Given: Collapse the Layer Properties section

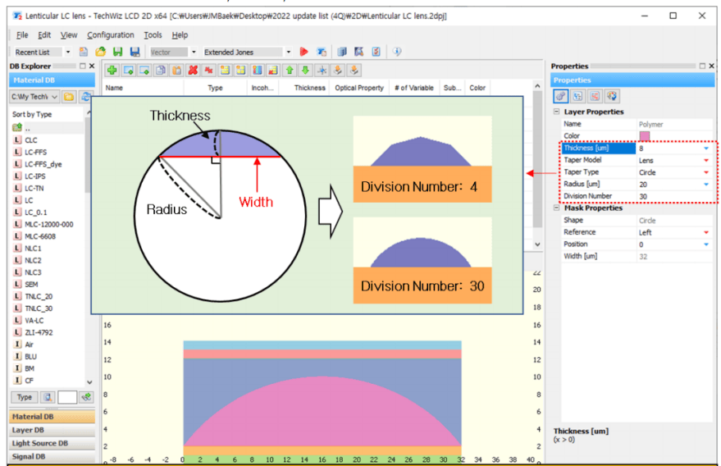Looking at the screenshot, I should (556, 112).
